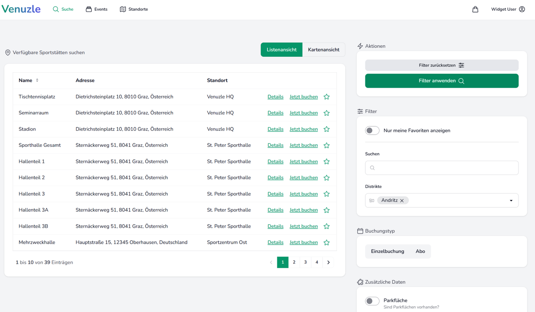Viewport: 535px width, 312px height.
Task: Click 'Jetzt buchen' for Seminarraum
Action: point(303,113)
